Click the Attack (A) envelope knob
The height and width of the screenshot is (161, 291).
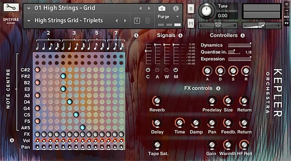tap(207, 71)
